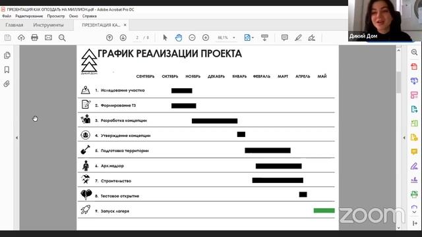
Task: Click the vertical scrollbar thumb
Action: point(398,82)
